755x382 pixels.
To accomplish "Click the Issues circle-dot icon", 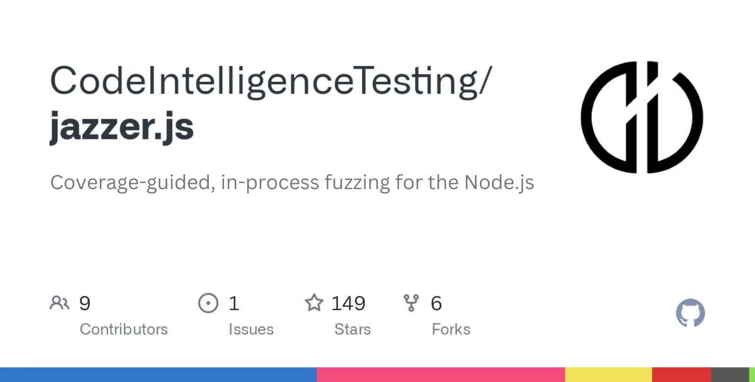I will 208,303.
